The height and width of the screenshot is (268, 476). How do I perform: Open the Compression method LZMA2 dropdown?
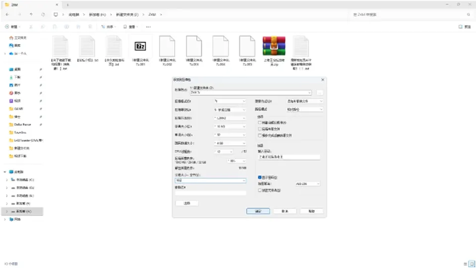[x=230, y=118]
